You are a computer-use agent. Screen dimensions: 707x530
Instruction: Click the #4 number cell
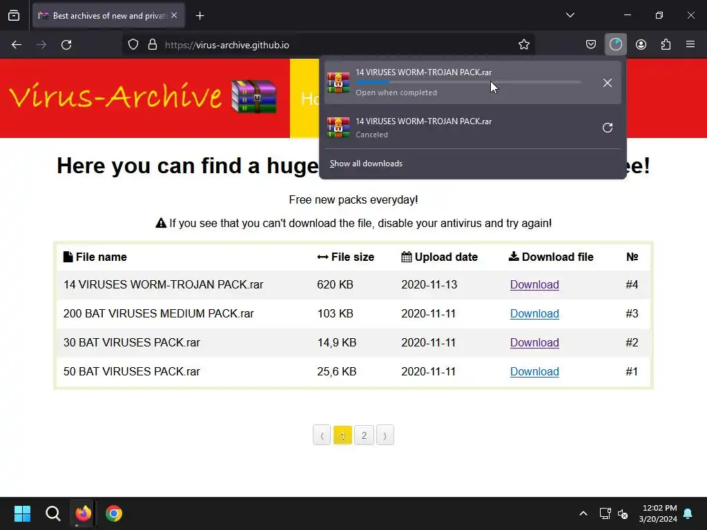click(x=632, y=285)
